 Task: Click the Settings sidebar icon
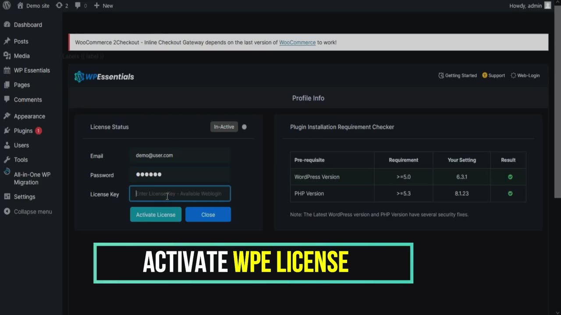point(7,197)
